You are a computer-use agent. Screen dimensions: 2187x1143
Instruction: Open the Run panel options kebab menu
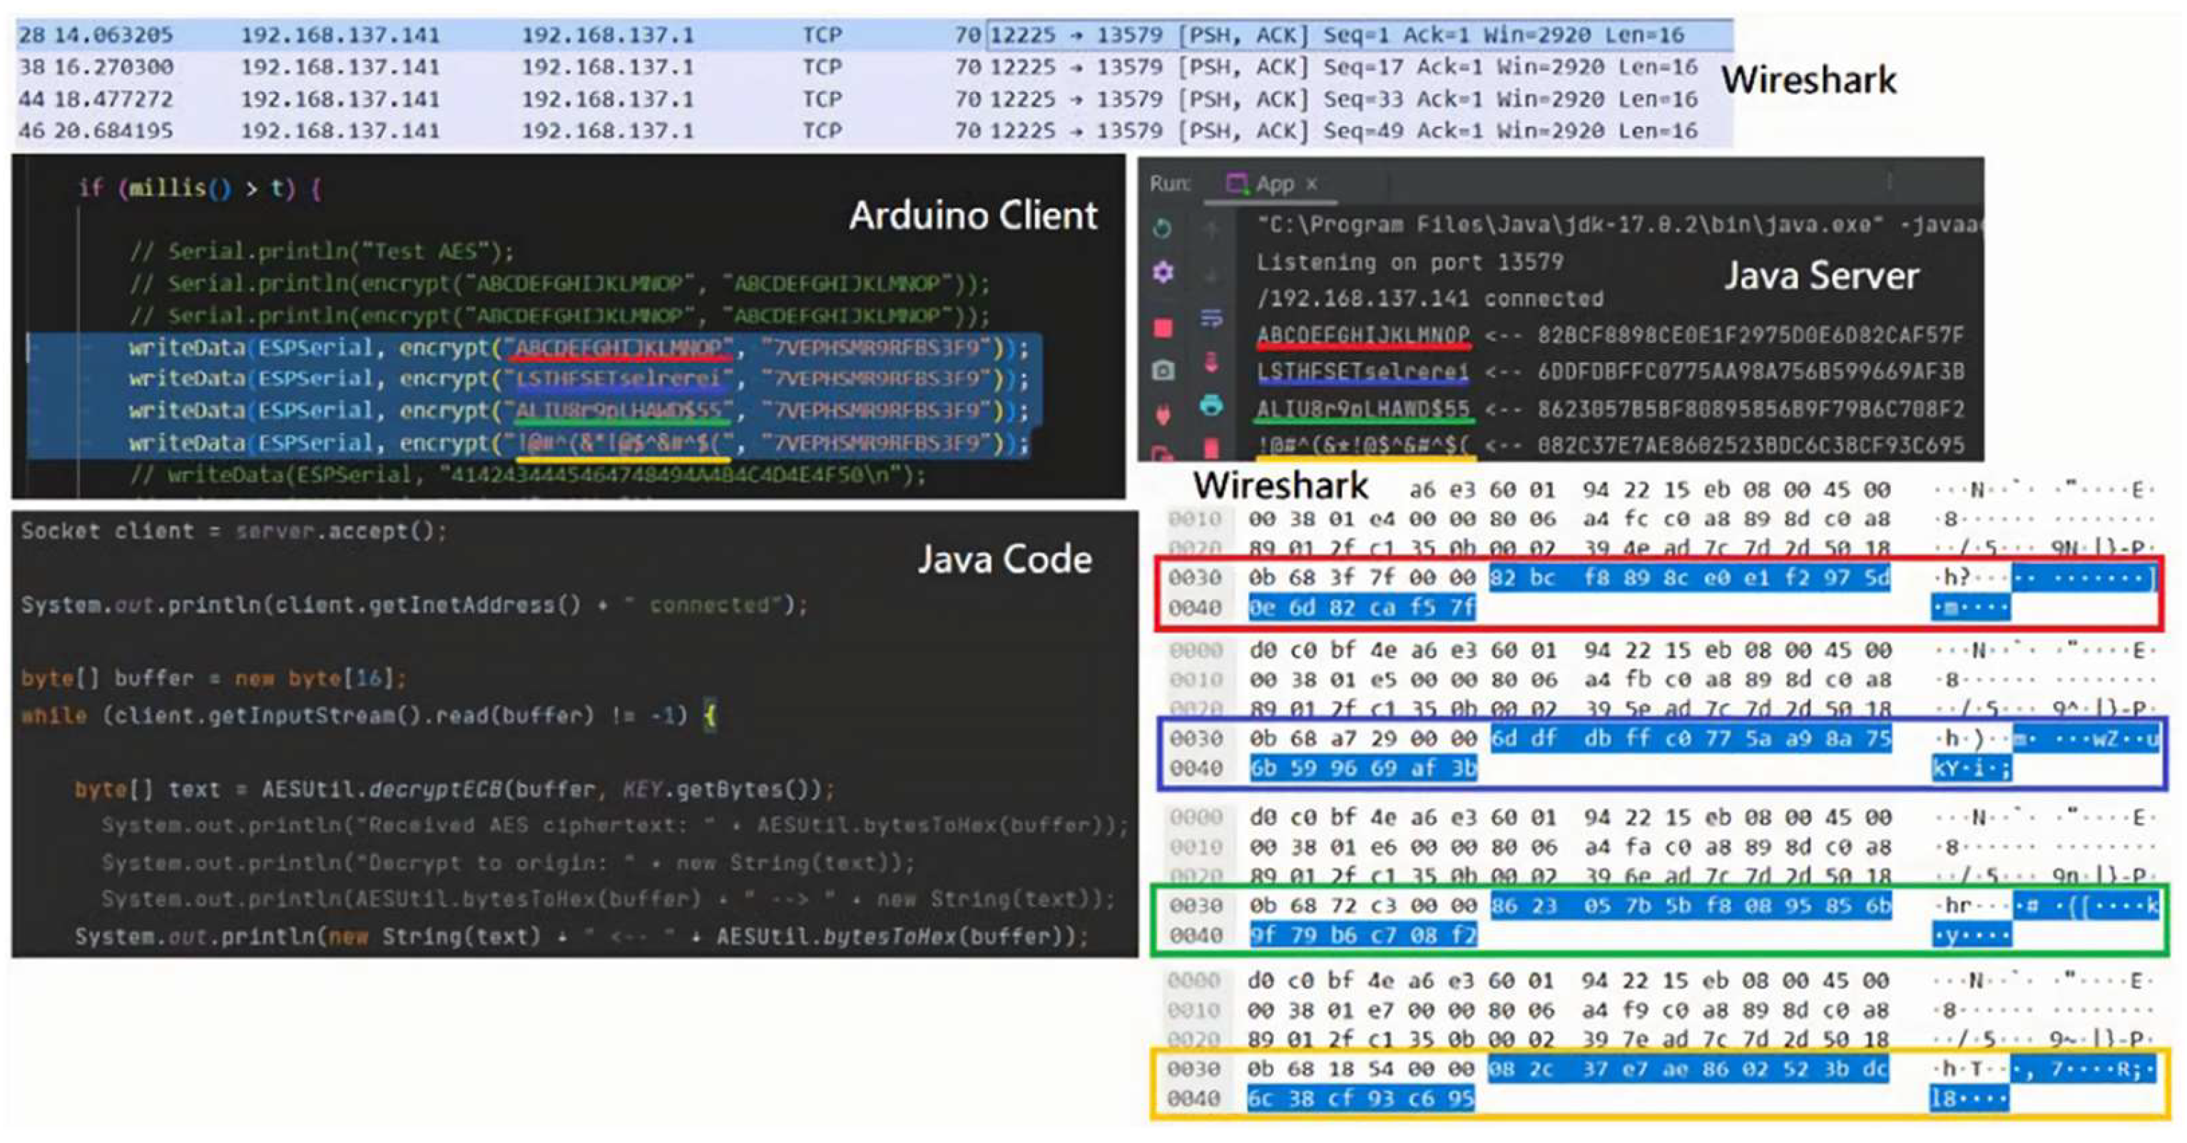1890,182
